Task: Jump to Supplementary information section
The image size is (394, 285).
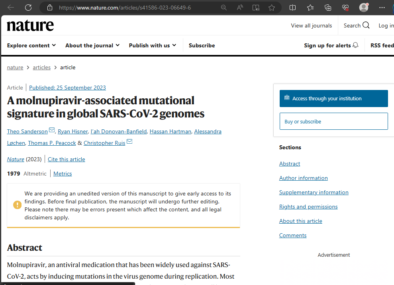Action: 314,192
